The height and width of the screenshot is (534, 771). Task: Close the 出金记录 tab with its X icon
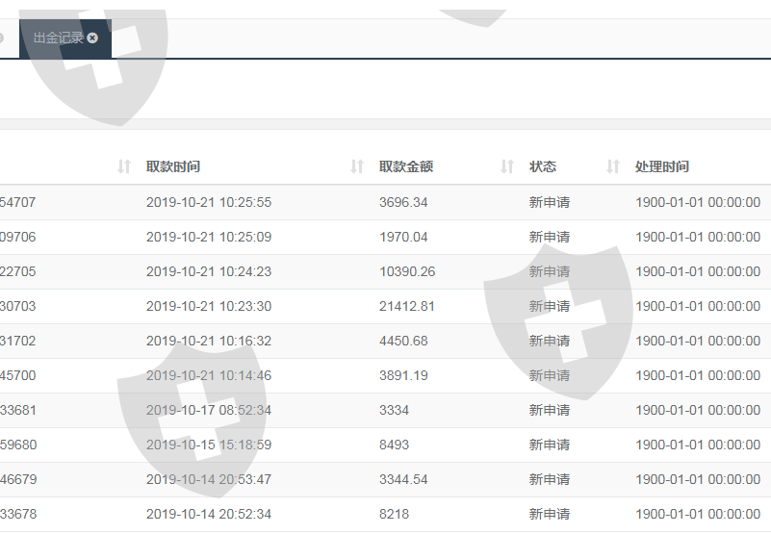[x=92, y=38]
